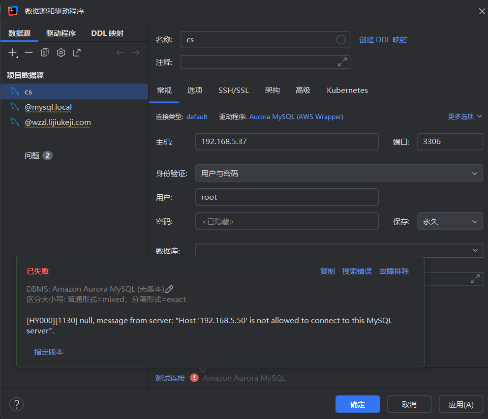Click the 搜索错误 link
Viewport: 488px width, 419px height.
(357, 271)
